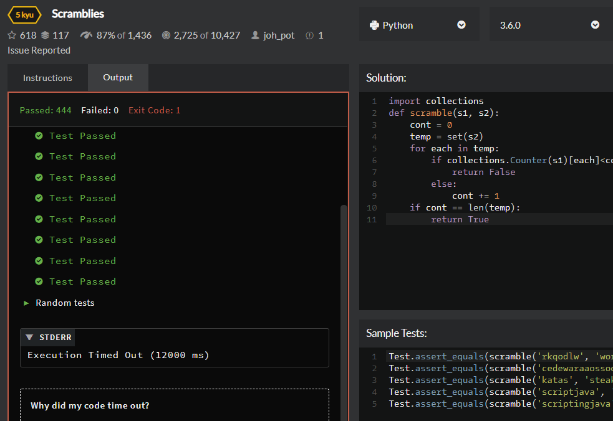The height and width of the screenshot is (421, 613).
Task: Click the output panel vertical scrollbar
Action: click(344, 280)
